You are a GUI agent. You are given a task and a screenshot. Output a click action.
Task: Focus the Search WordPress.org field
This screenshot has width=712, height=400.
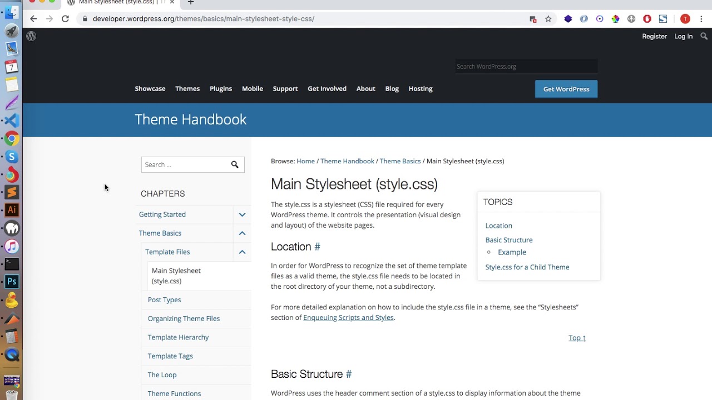526,66
